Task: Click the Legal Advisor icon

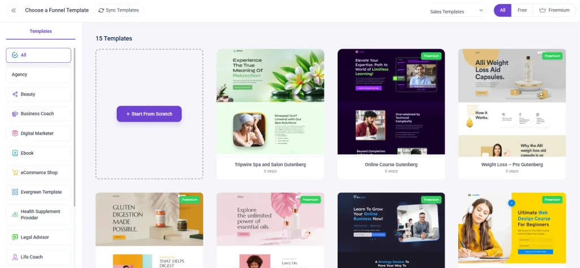Action: point(15,237)
